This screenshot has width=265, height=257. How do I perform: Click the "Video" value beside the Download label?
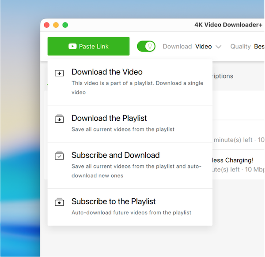pos(204,46)
